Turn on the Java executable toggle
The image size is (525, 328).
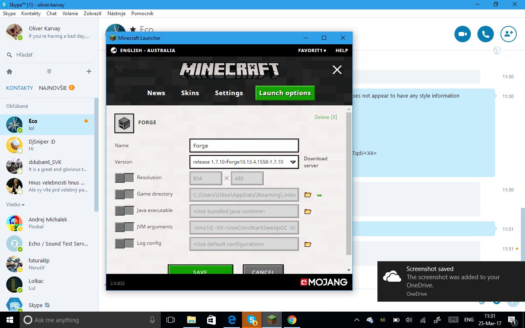coord(124,210)
